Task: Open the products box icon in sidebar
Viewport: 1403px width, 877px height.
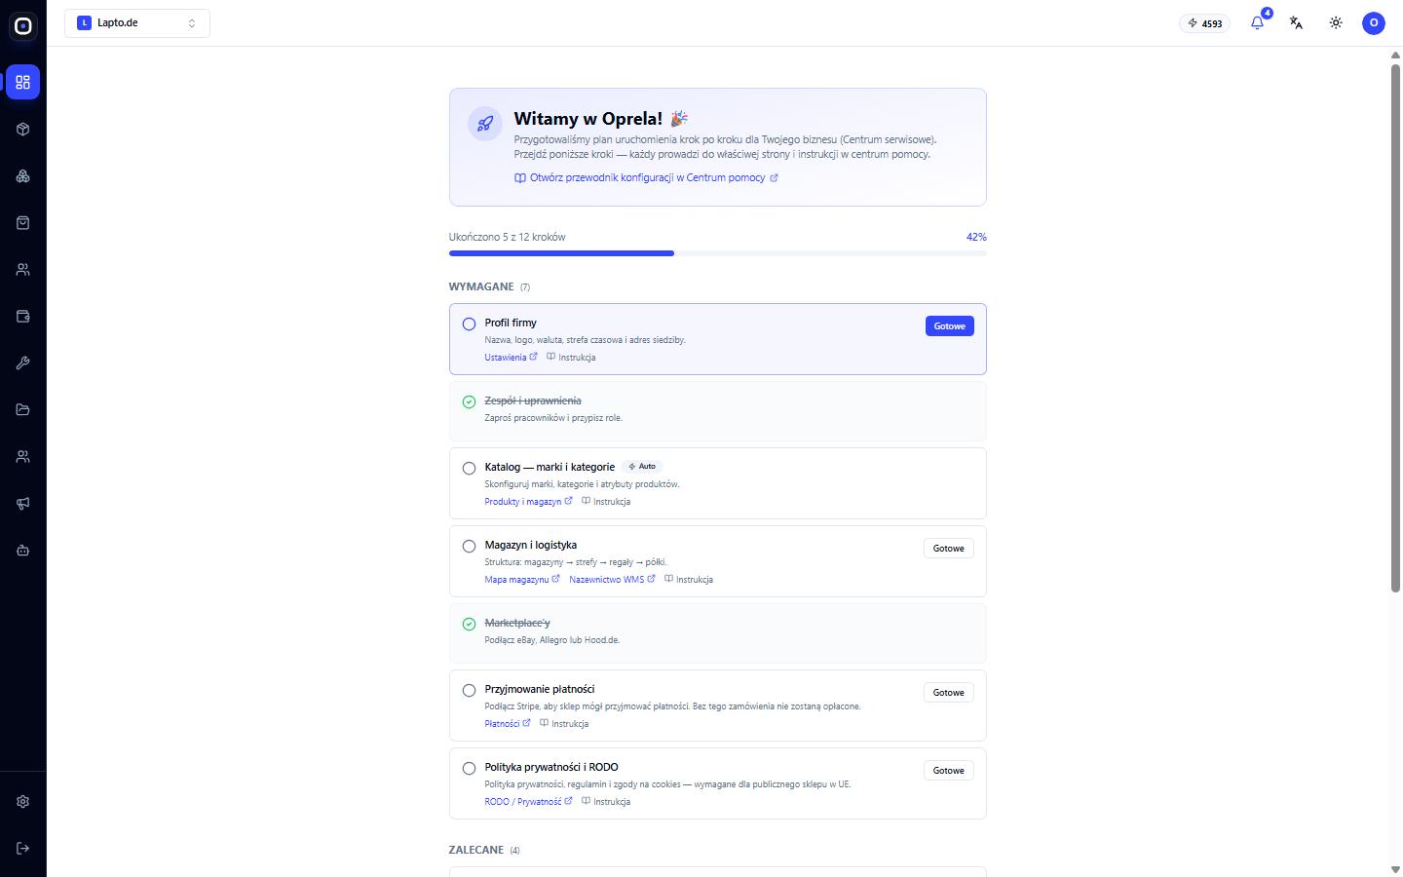Action: click(23, 130)
